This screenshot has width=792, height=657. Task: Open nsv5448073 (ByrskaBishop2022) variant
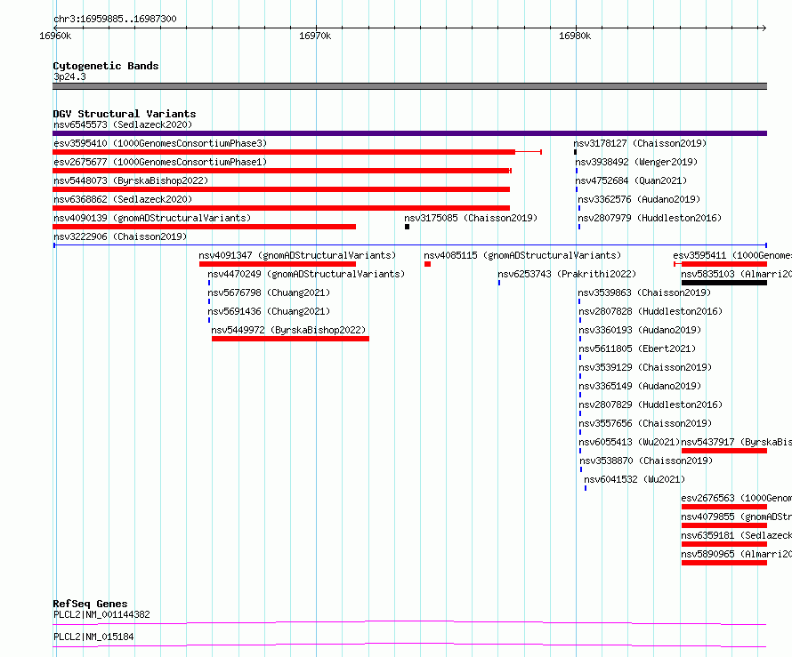point(131,180)
